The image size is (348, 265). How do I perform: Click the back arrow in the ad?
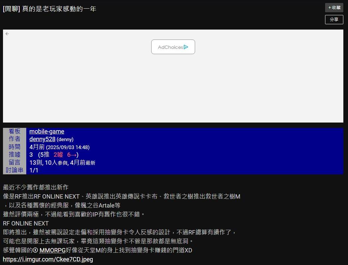7,34
